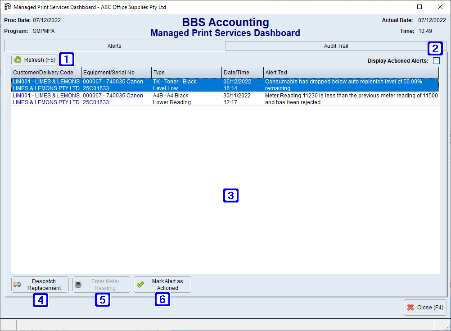
Task: Click the Close (F4) button
Action: tap(425, 307)
